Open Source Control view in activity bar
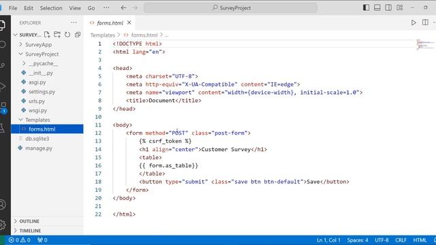436x245 pixels. (x=2, y=65)
